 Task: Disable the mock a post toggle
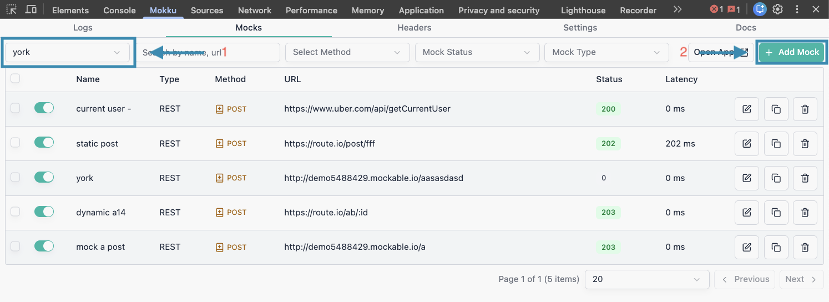44,246
